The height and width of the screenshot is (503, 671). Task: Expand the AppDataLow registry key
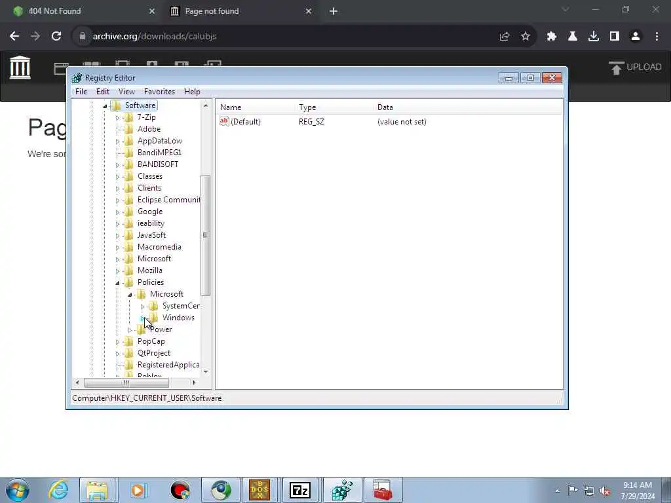tap(117, 141)
